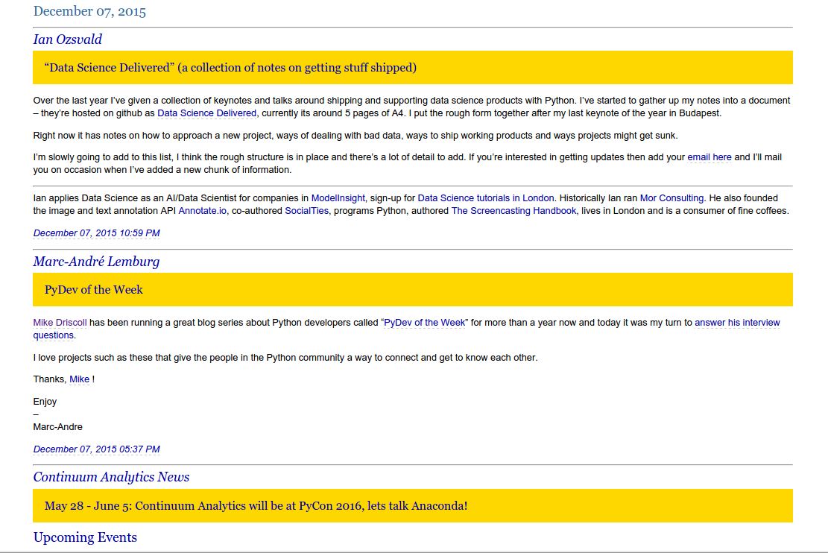Visit the ModelInsight link
This screenshot has height=553, width=828.
[338, 198]
